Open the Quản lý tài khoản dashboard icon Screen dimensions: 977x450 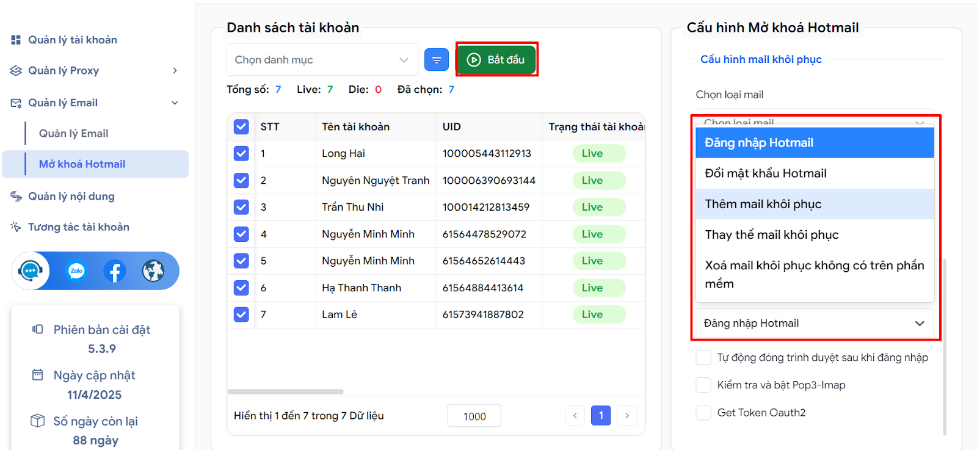[16, 40]
